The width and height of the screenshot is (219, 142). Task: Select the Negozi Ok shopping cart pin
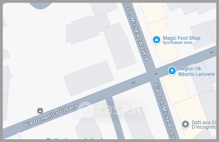click(x=172, y=71)
